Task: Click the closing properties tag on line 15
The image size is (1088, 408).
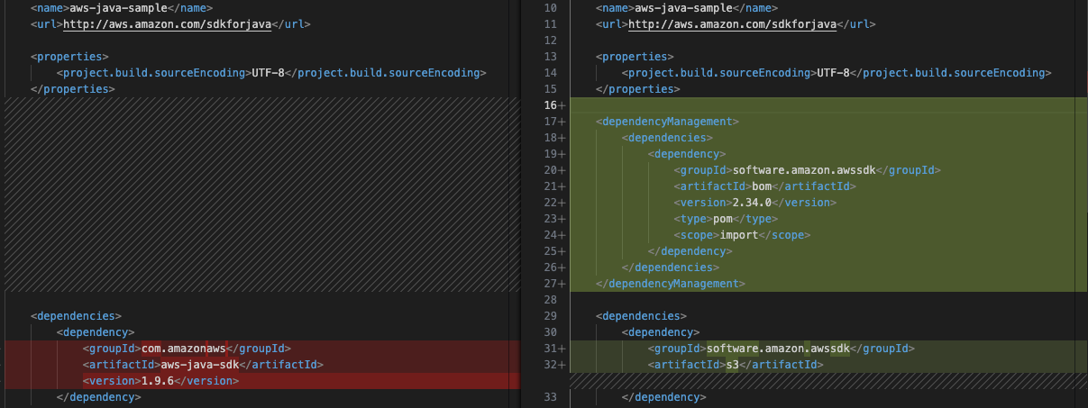Action: coord(638,89)
